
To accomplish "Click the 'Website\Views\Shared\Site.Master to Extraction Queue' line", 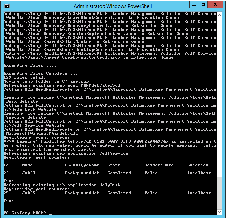I will point(75,42).
